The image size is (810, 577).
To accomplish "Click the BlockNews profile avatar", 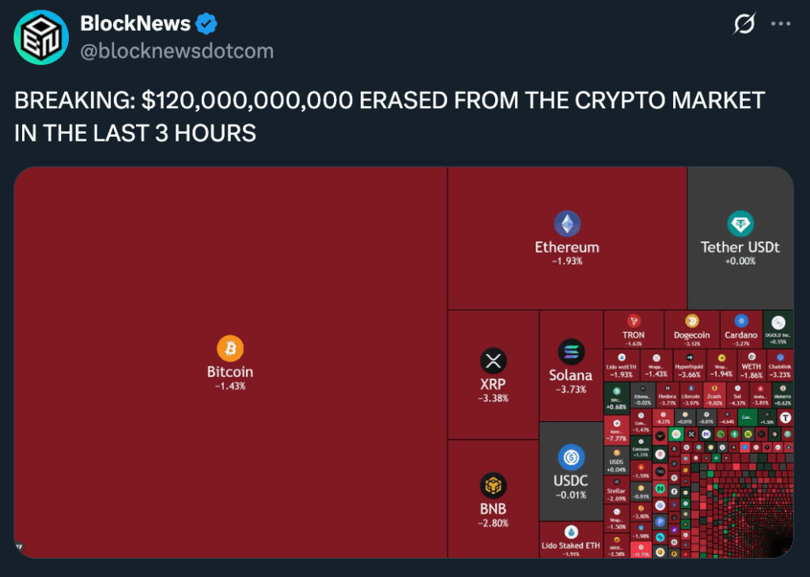I will 41,37.
